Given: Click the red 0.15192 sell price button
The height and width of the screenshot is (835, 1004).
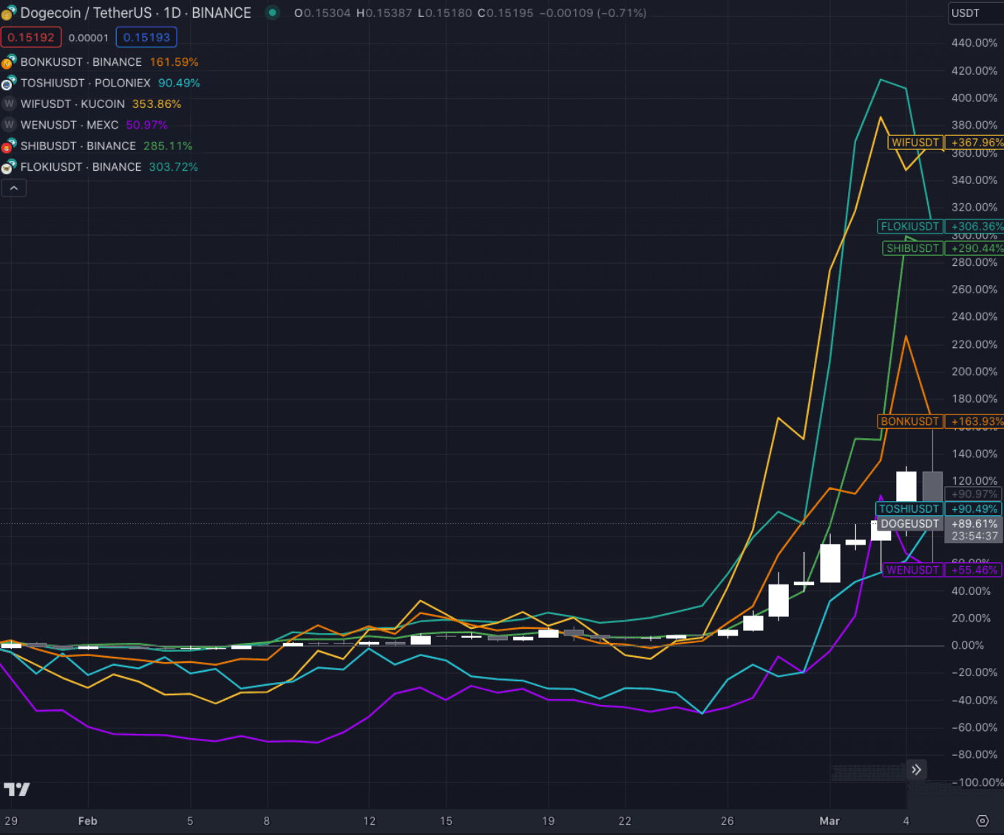Looking at the screenshot, I should pyautogui.click(x=31, y=38).
